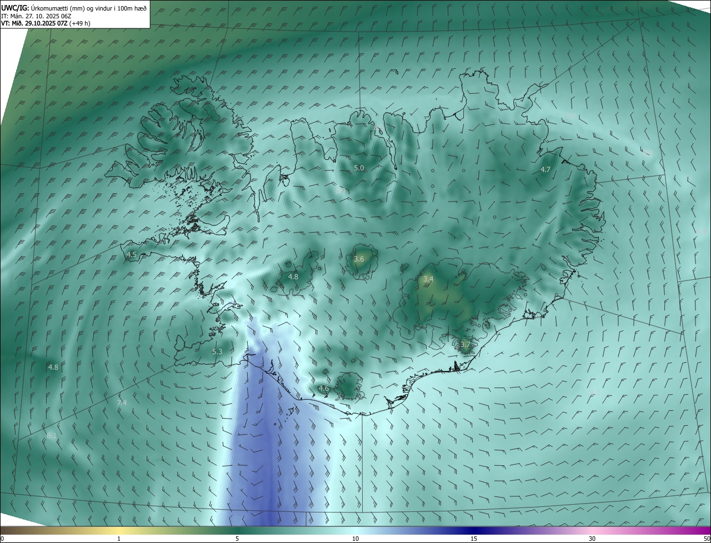This screenshot has height=543, width=711.
Task: Click the "5.3" value label on the map
Action: pos(217,351)
